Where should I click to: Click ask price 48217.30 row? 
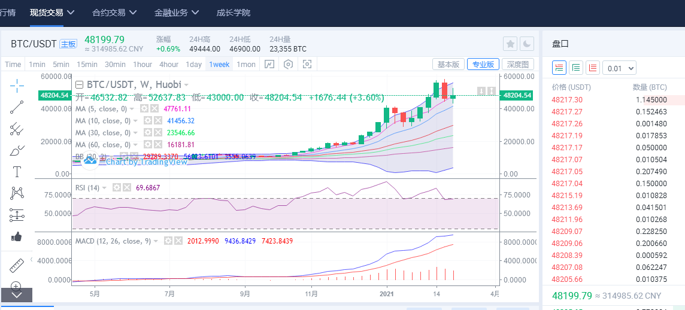613,99
